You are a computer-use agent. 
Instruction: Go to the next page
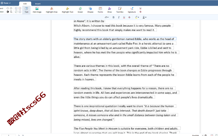click(19, 135)
